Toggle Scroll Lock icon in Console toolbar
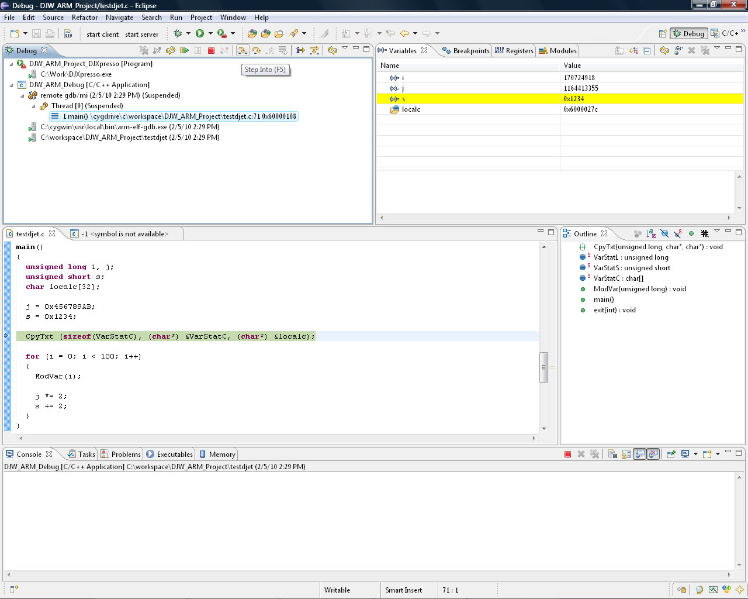 point(626,455)
